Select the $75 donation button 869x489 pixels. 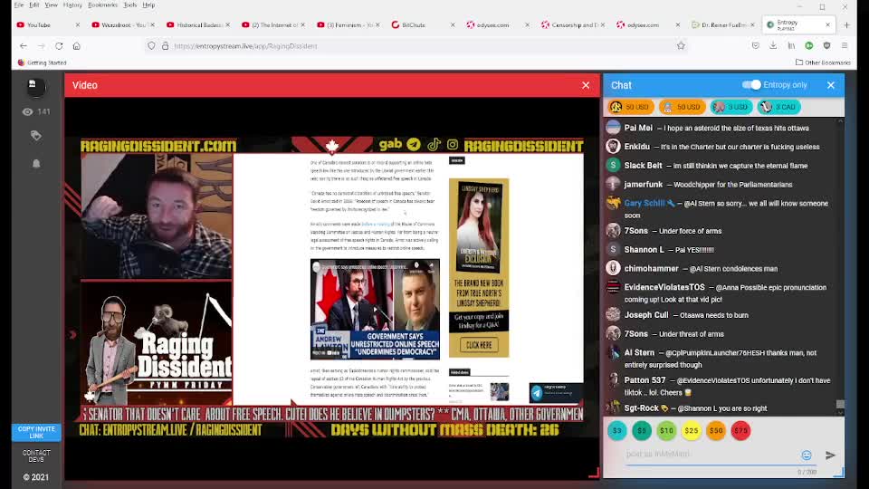pos(740,431)
